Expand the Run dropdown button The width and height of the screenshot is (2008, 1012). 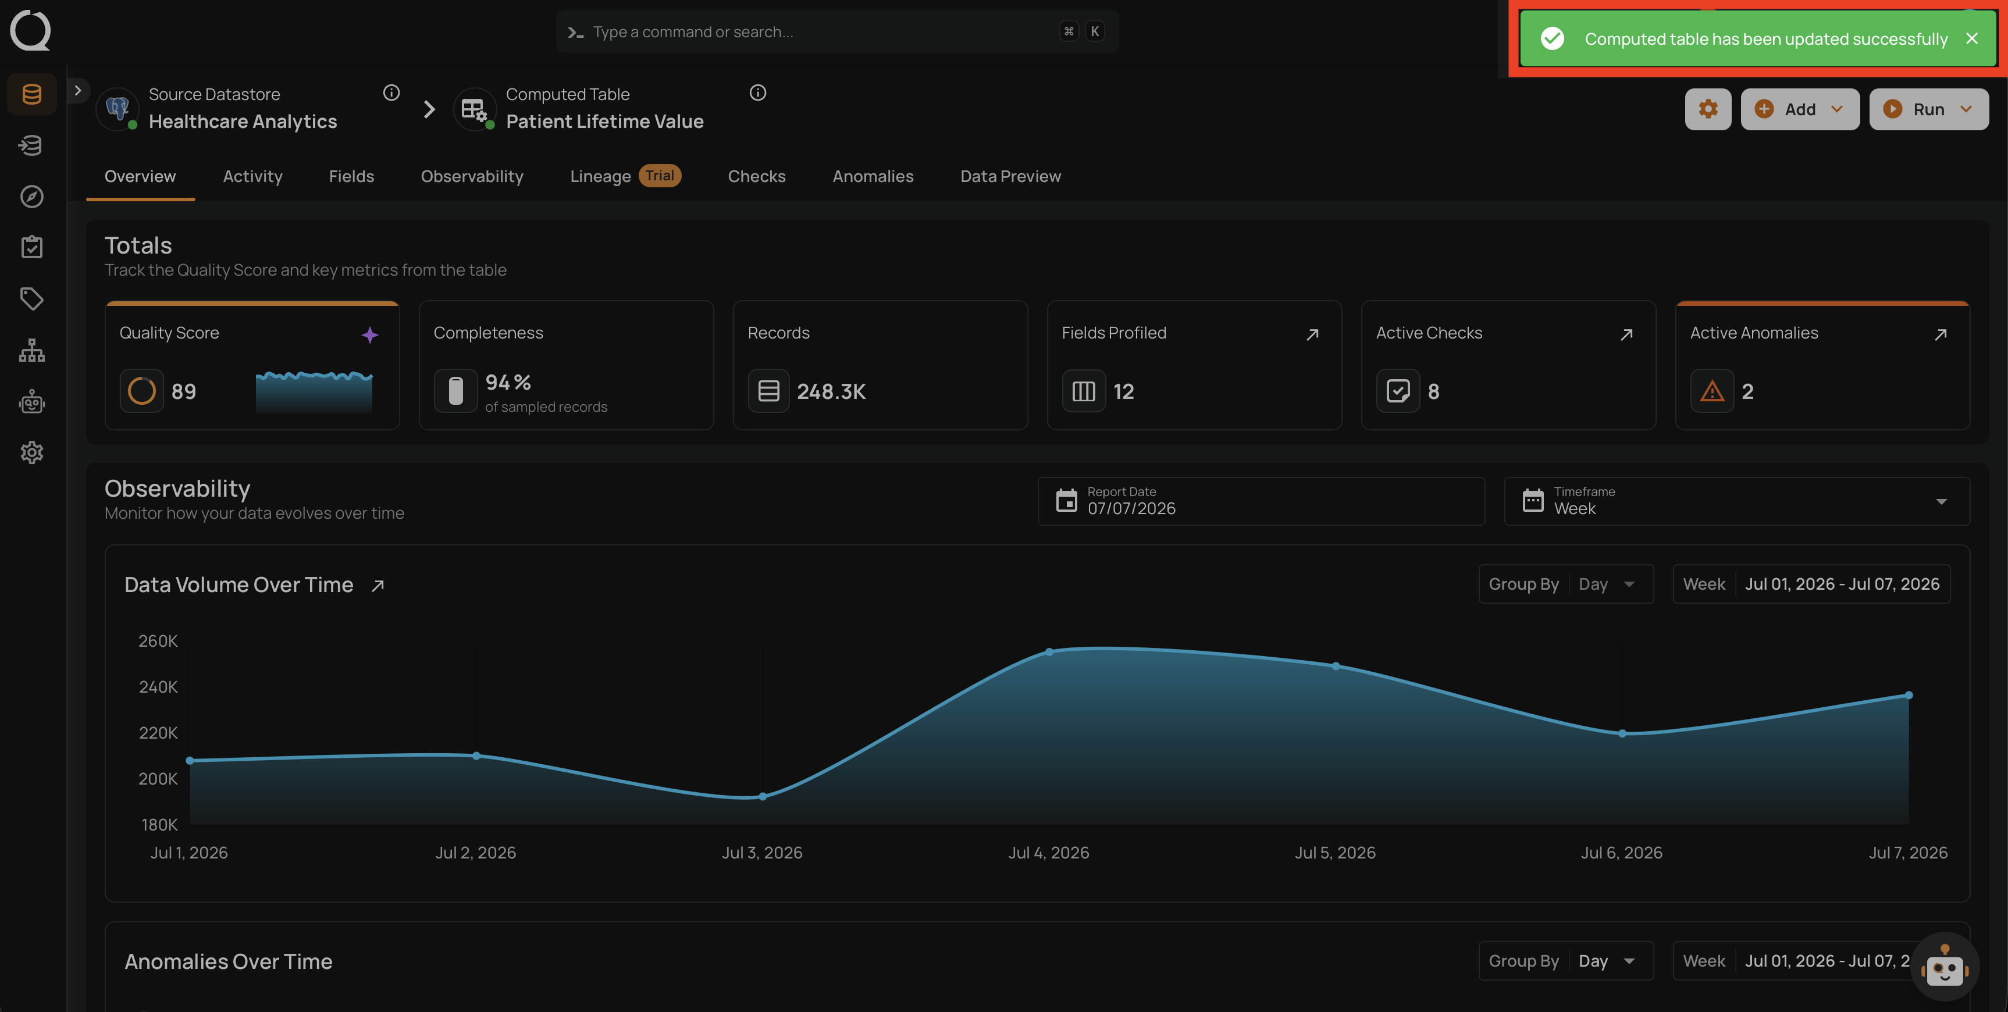tap(1928, 109)
